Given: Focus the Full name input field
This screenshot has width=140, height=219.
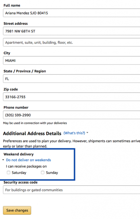Looking at the screenshot, I should [x=71, y=13].
